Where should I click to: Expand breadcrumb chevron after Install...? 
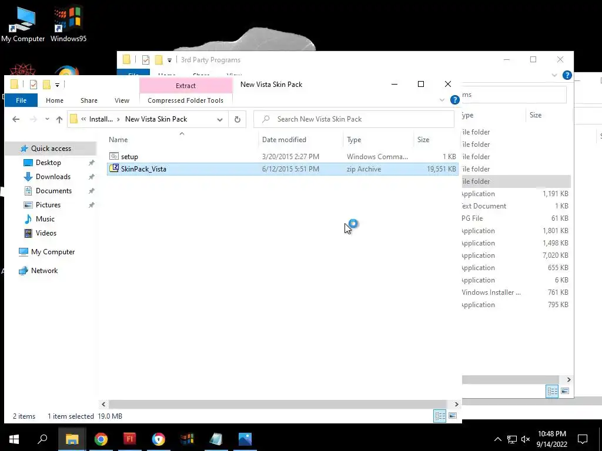[x=118, y=119]
